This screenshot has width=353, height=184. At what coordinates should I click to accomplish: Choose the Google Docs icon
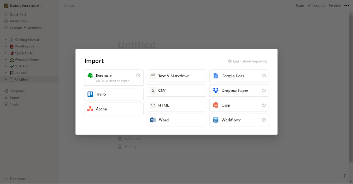coord(216,76)
